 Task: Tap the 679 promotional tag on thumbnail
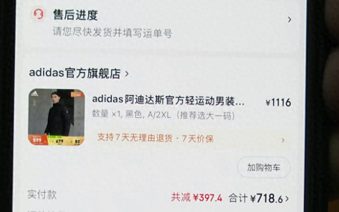coord(59,141)
